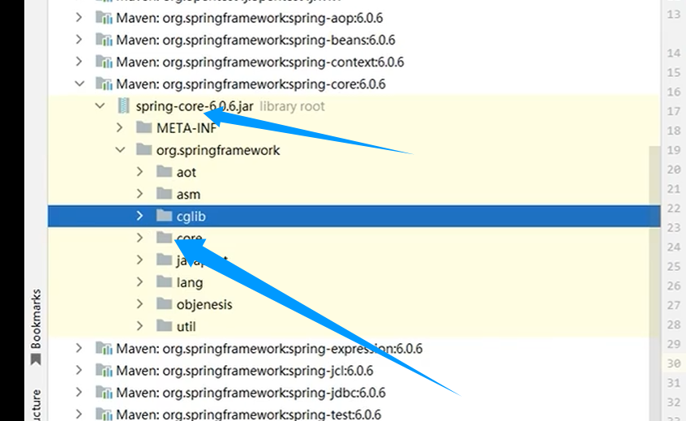Expand the spring-test:6.0.6 Maven library
Screen dimensions: 686x421
79,414
